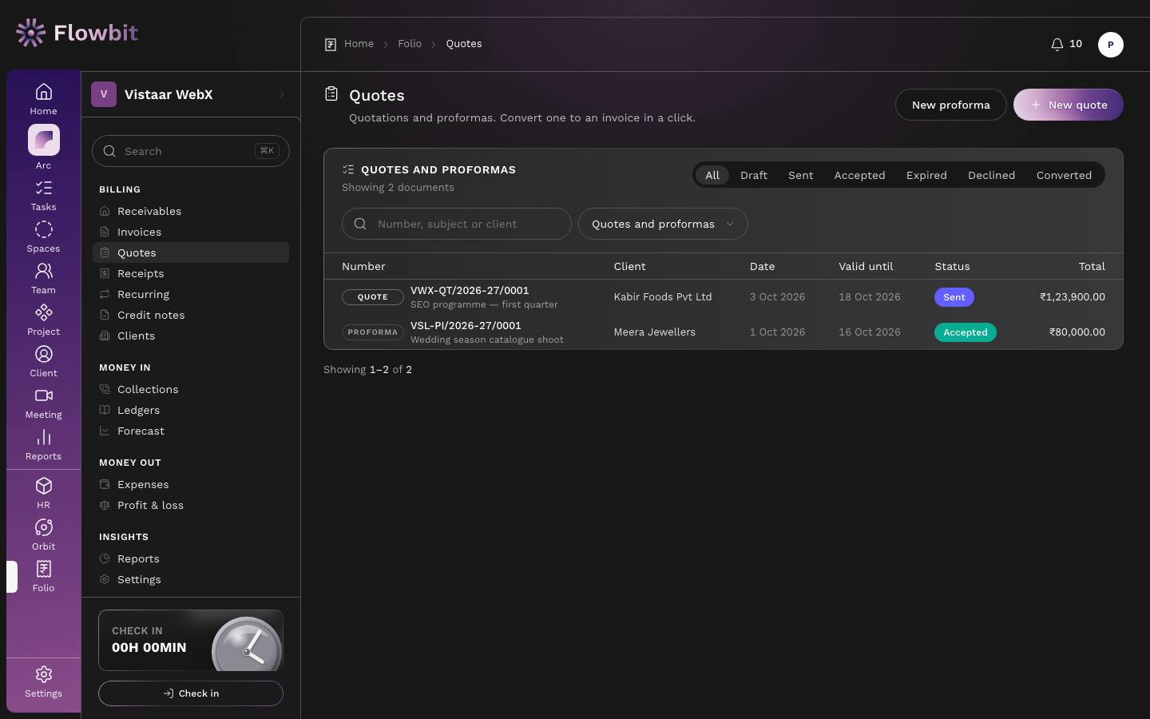Screen dimensions: 1150x719
Task: Open Spaces from the app rail
Action: 43,236
